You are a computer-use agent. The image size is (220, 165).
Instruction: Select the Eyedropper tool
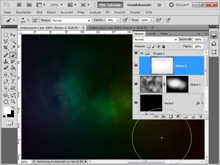(x=13, y=47)
